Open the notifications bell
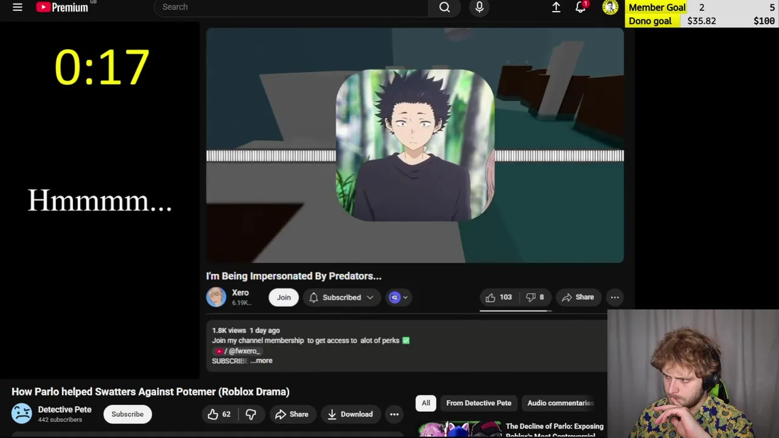Screen dimensions: 779x438 click(581, 7)
